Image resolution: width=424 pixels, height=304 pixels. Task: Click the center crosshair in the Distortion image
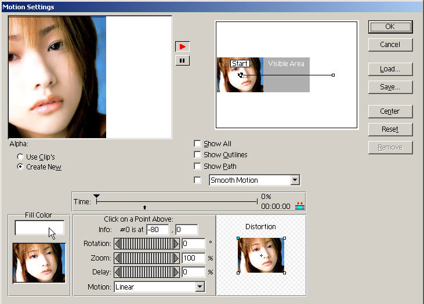(261, 256)
